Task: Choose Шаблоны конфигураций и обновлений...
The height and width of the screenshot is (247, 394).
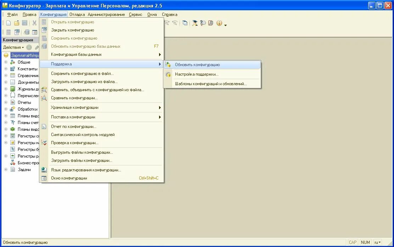Action: click(x=212, y=84)
